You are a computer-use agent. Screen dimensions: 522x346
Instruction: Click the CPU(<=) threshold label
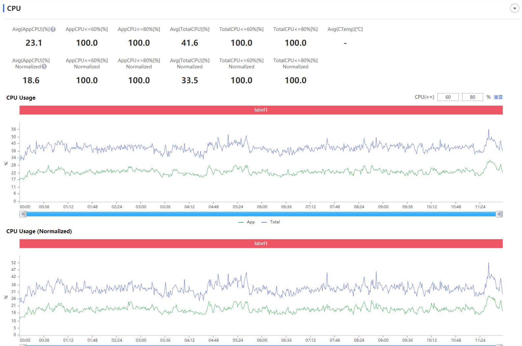[425, 97]
